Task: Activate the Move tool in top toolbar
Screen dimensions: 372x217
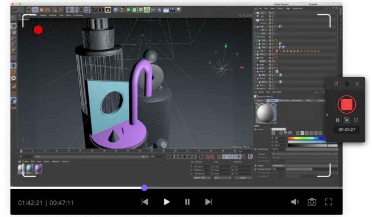Action: pyautogui.click(x=35, y=10)
